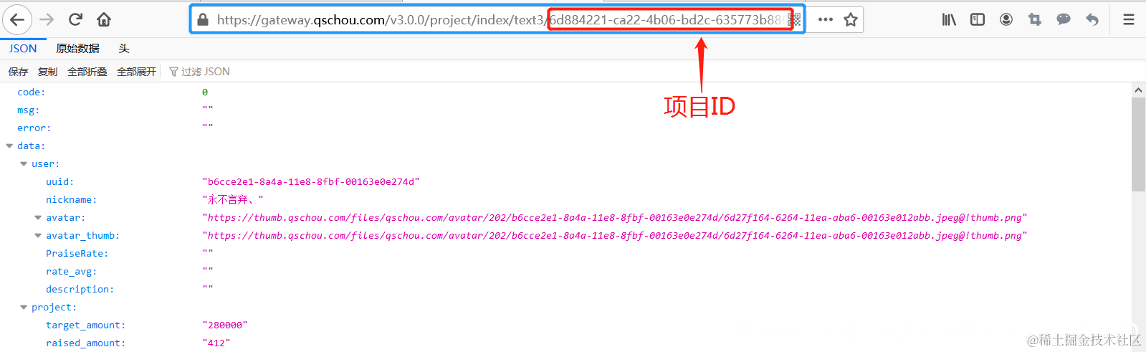This screenshot has width=1146, height=352.
Task: Click the QR code icon in address bar
Action: coord(794,19)
